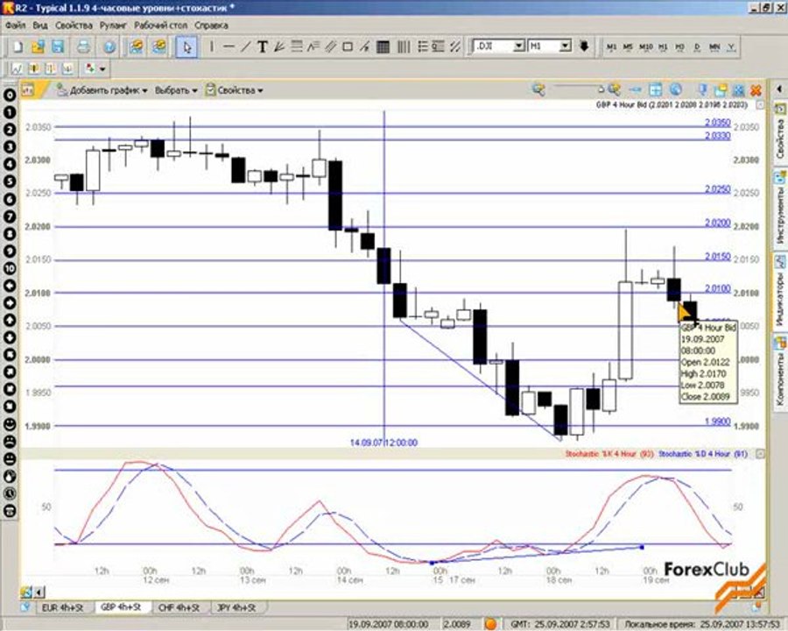788x631 pixels.
Task: Click the 1.9900 level line label
Action: coord(718,422)
